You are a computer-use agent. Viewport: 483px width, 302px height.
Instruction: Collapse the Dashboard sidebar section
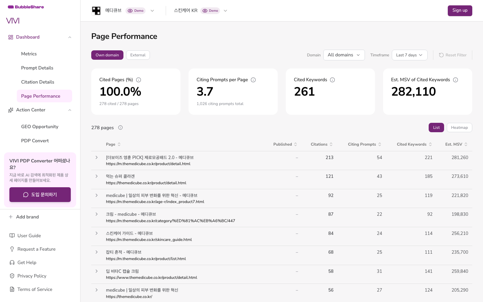[x=70, y=37]
